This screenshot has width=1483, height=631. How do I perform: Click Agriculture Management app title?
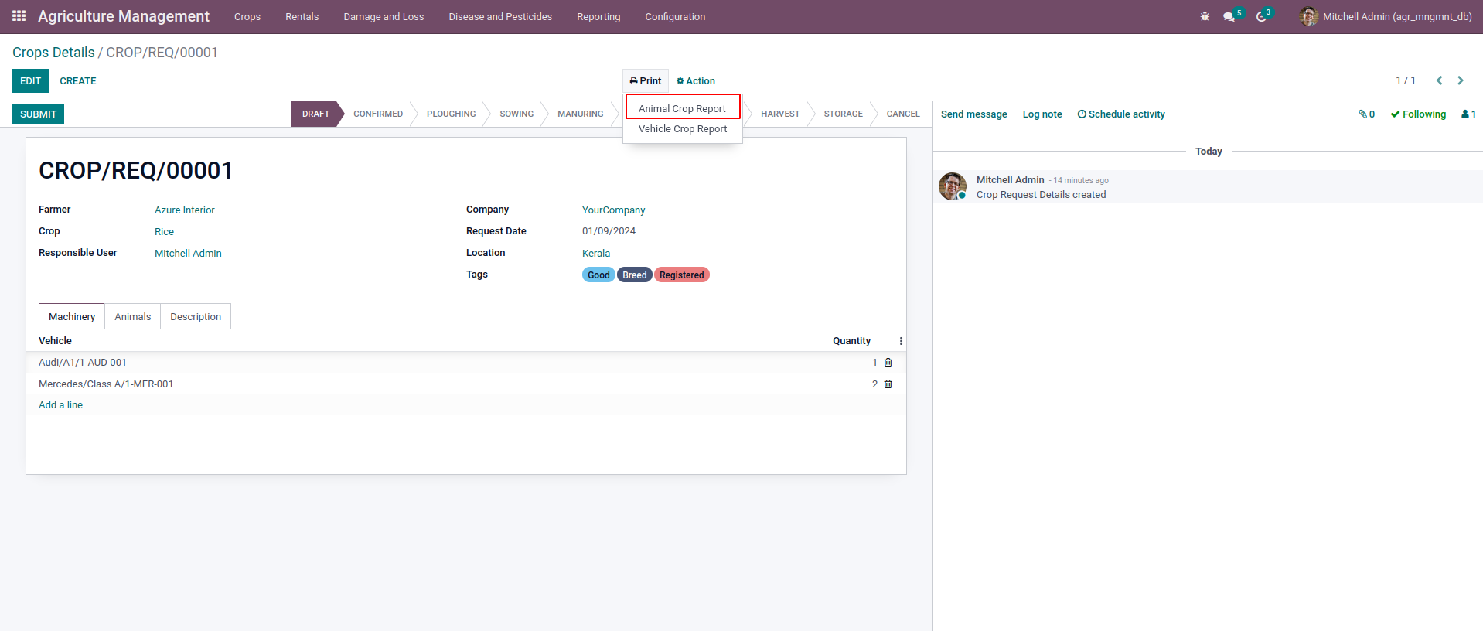point(124,16)
